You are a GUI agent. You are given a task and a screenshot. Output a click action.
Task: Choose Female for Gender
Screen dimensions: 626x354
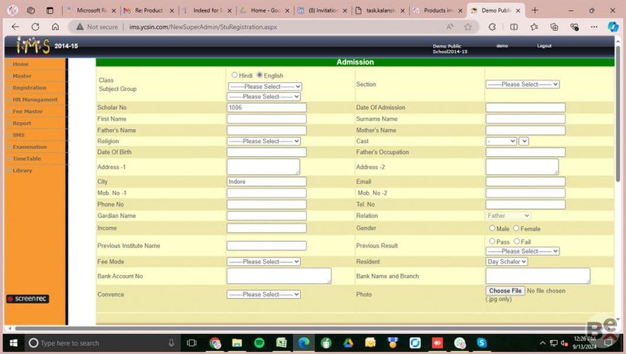(x=516, y=228)
